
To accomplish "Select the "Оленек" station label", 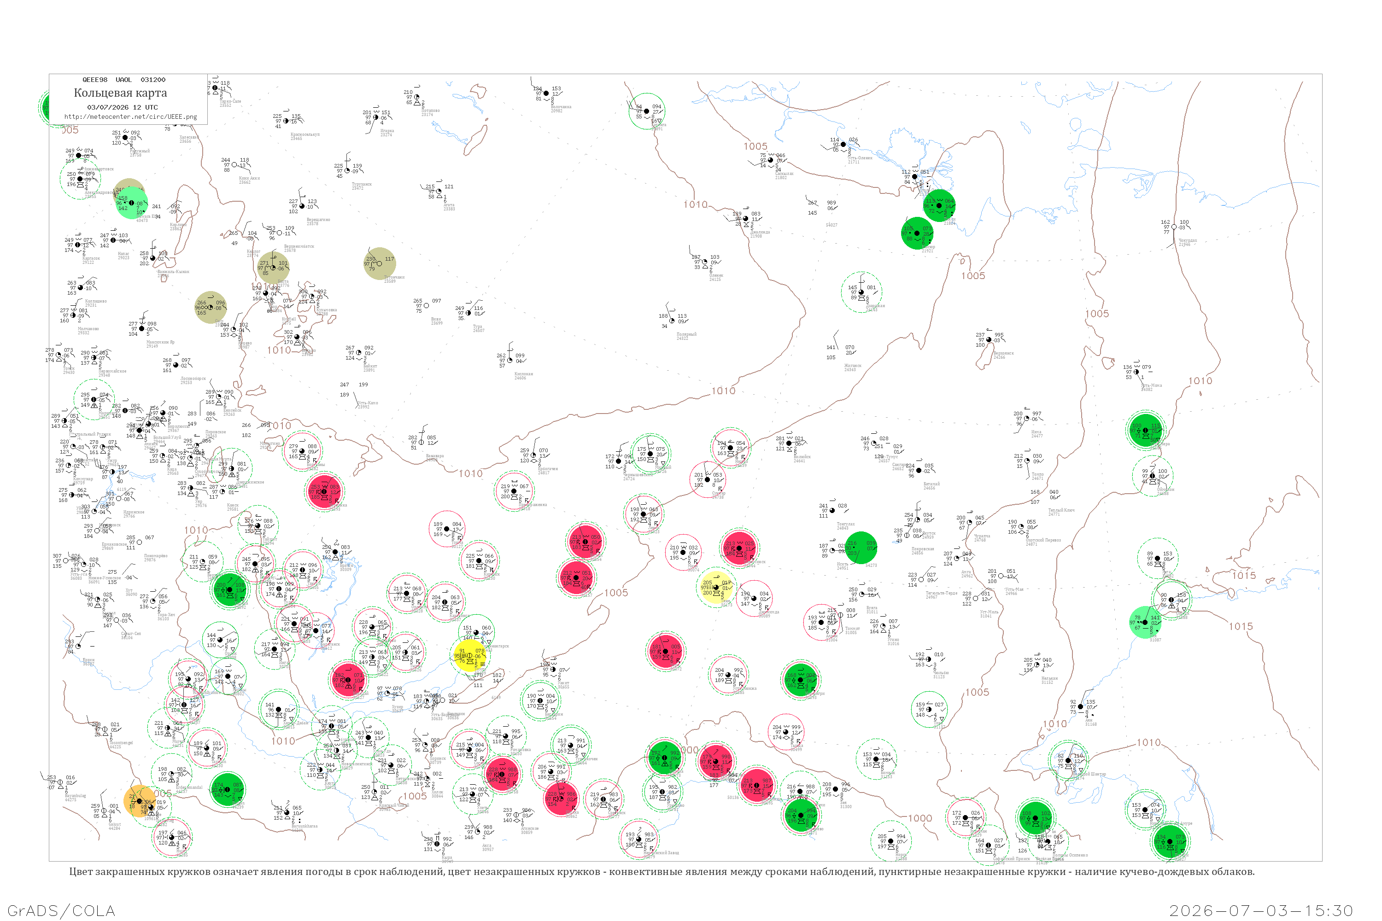I will (x=716, y=275).
